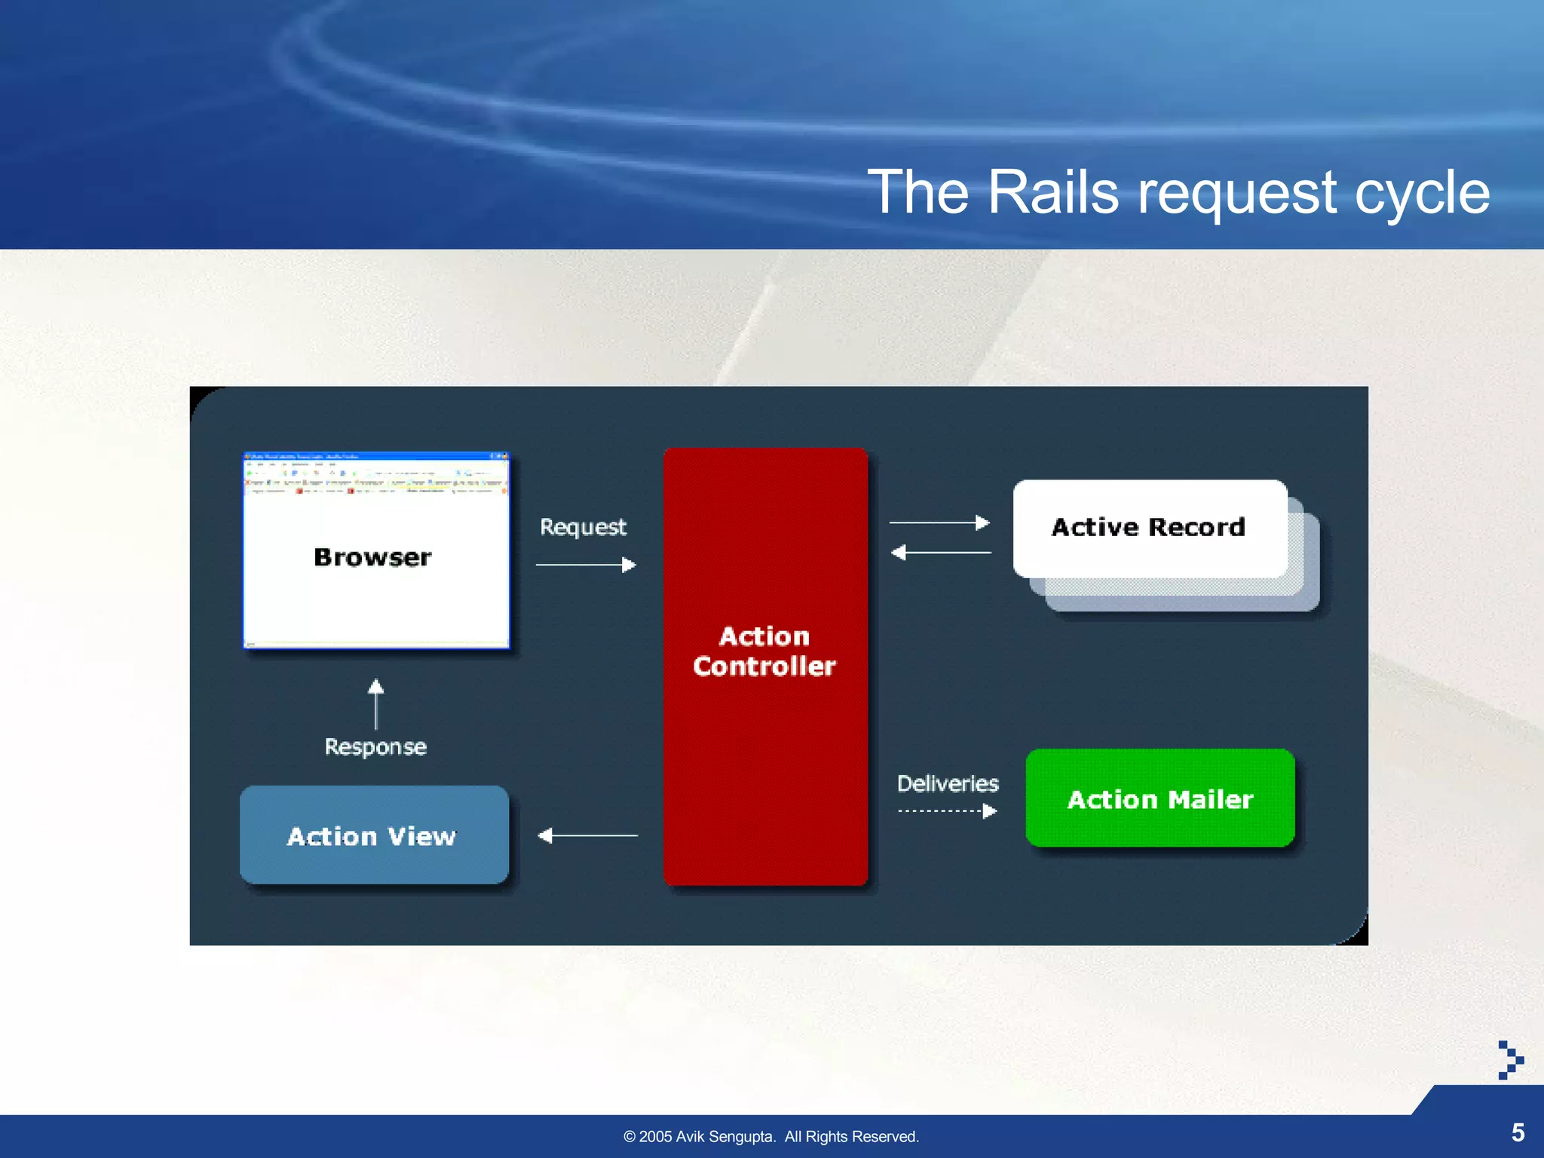Click the green Action Mailer box
Screen dimensions: 1544x1158
point(1160,798)
